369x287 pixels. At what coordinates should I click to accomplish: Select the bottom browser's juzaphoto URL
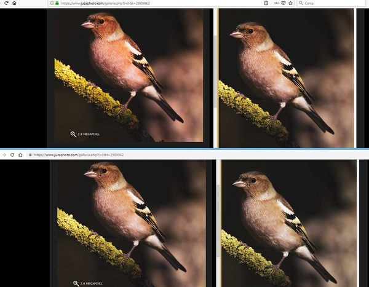tap(79, 155)
